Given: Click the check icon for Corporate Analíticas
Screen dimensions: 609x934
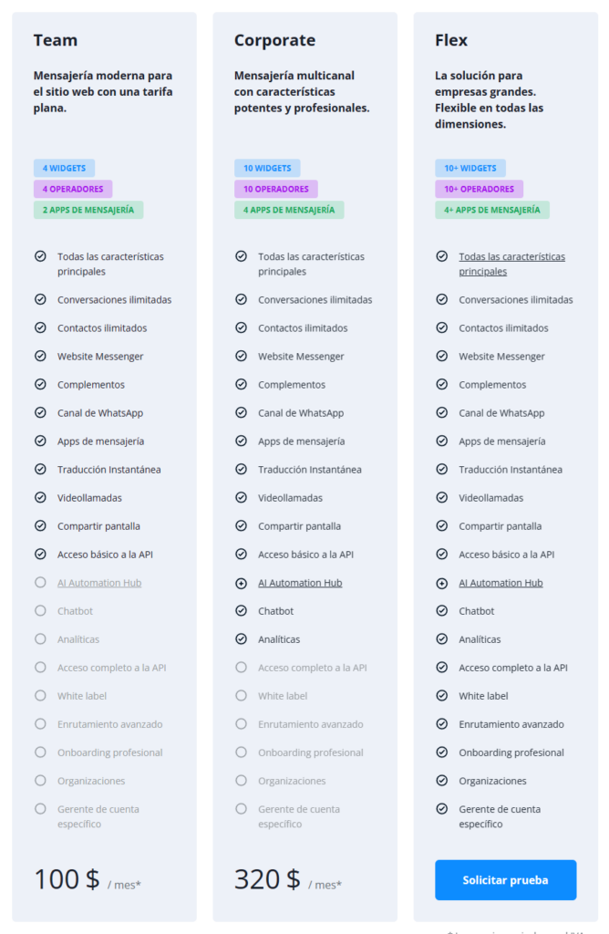Looking at the screenshot, I should pyautogui.click(x=241, y=639).
